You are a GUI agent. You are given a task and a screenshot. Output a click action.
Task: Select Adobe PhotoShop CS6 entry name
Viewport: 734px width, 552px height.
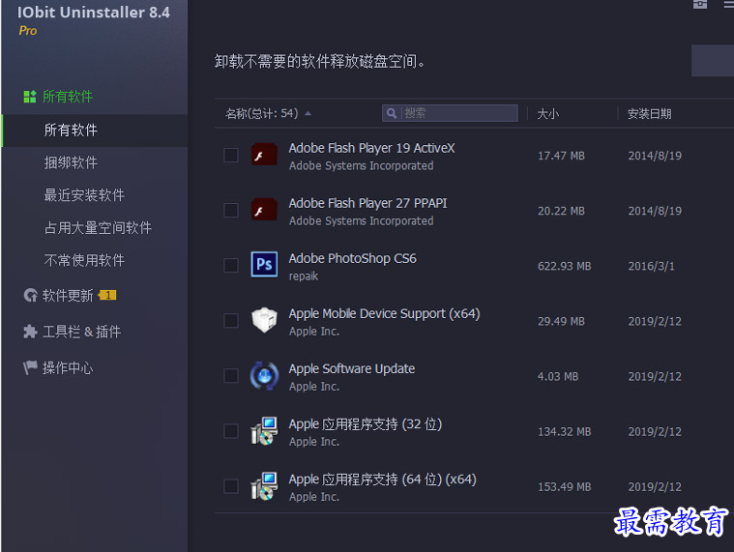click(x=352, y=259)
